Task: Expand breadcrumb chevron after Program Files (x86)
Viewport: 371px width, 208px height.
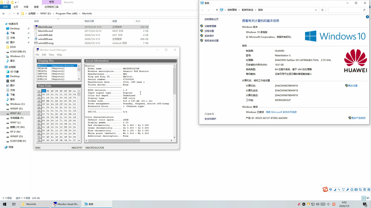Action: click(x=80, y=14)
